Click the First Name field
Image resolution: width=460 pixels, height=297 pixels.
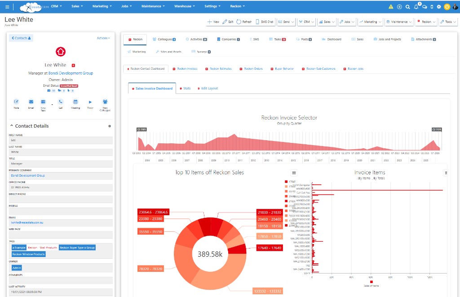[61, 140]
